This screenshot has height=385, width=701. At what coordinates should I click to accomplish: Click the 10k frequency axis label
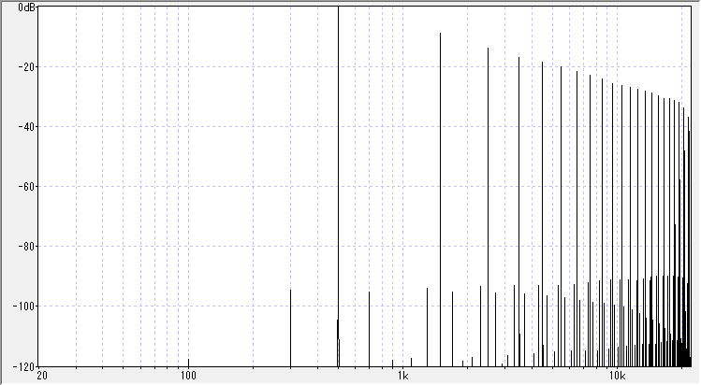click(617, 376)
